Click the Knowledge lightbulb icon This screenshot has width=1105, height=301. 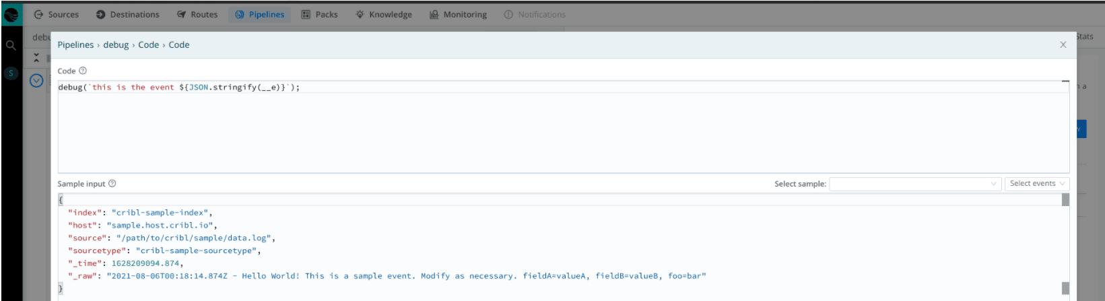point(360,14)
